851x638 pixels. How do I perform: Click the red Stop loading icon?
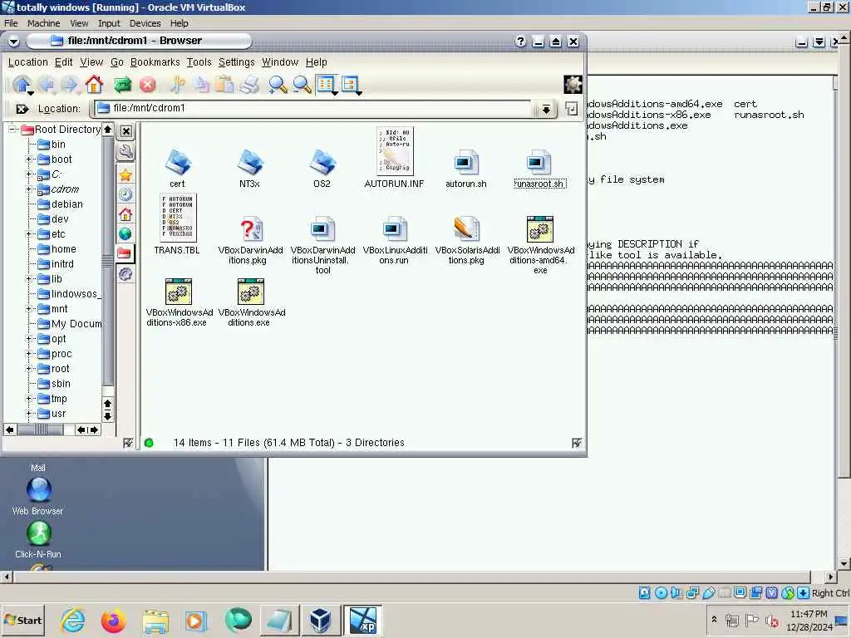click(148, 85)
